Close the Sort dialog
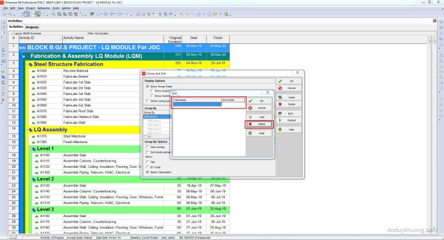 (x=268, y=93)
